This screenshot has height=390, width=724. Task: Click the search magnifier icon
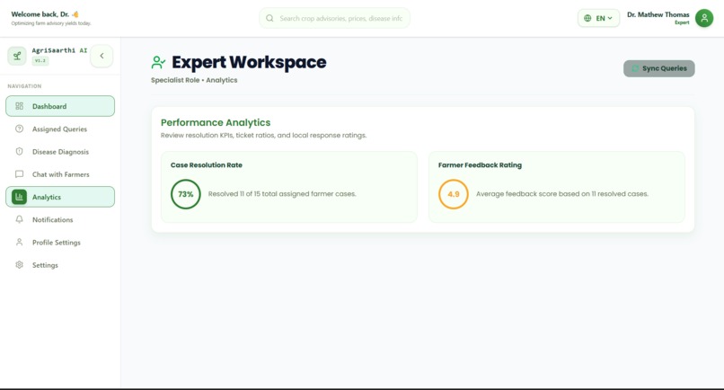coord(269,19)
